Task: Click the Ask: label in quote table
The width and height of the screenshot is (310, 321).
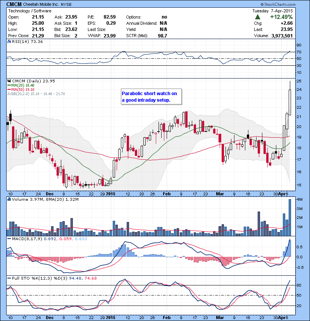Action: 58,17
